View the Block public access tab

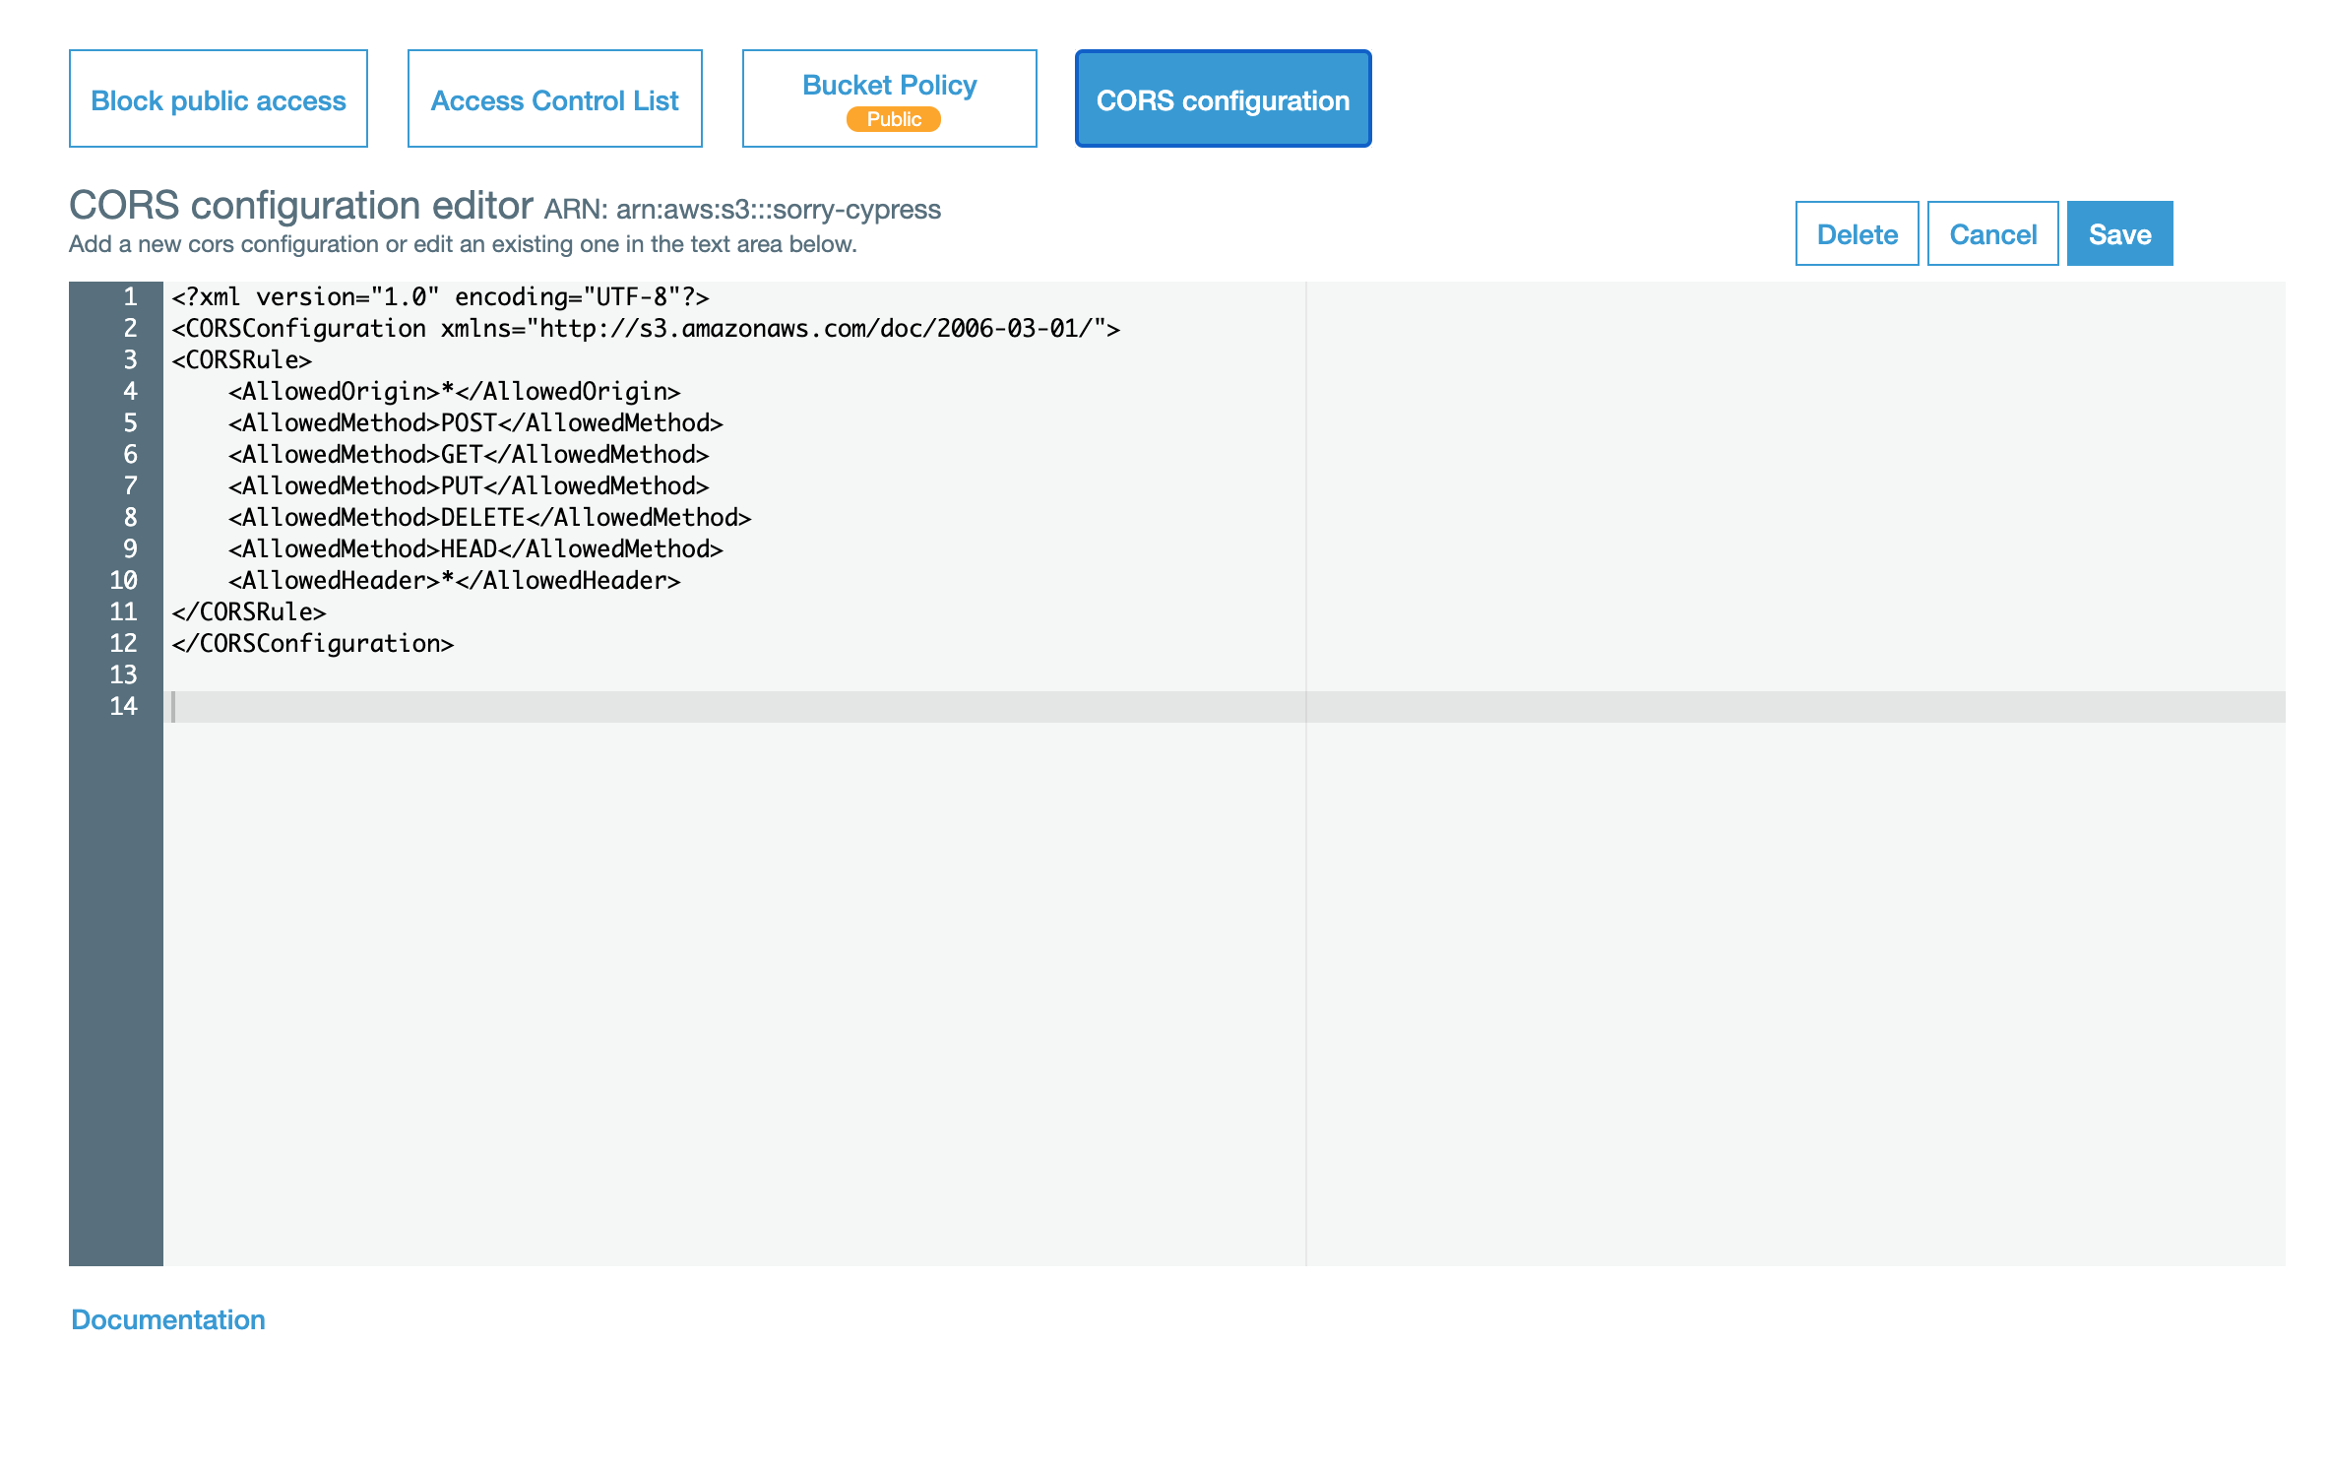(218, 99)
